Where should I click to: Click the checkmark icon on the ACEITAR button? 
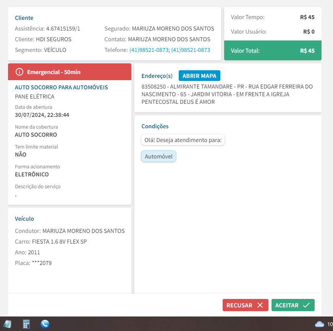[306, 305]
